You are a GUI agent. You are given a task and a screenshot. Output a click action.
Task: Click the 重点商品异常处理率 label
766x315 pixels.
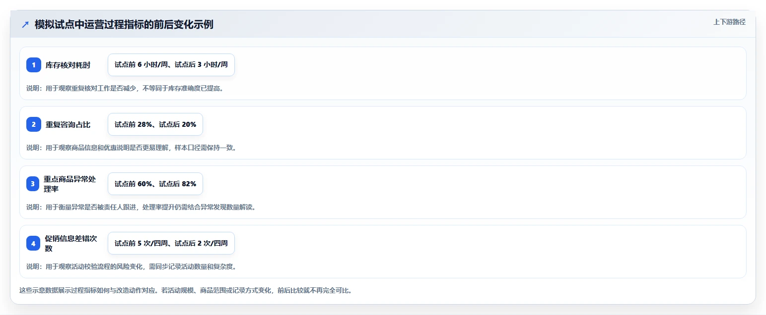point(70,184)
